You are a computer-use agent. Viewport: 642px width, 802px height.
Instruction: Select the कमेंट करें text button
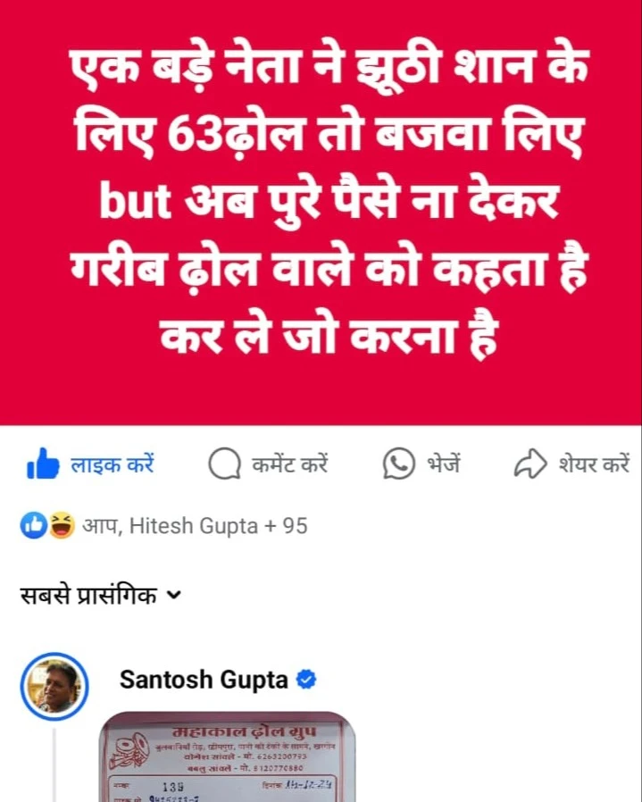point(290,464)
